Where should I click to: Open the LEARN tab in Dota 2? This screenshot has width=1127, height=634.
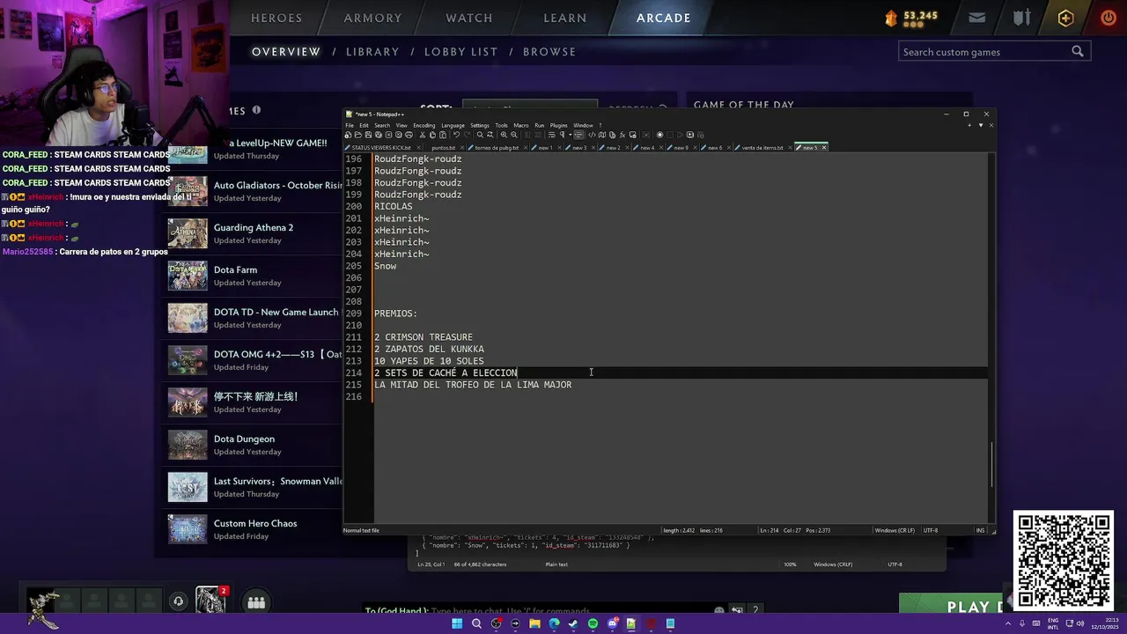[x=565, y=18]
